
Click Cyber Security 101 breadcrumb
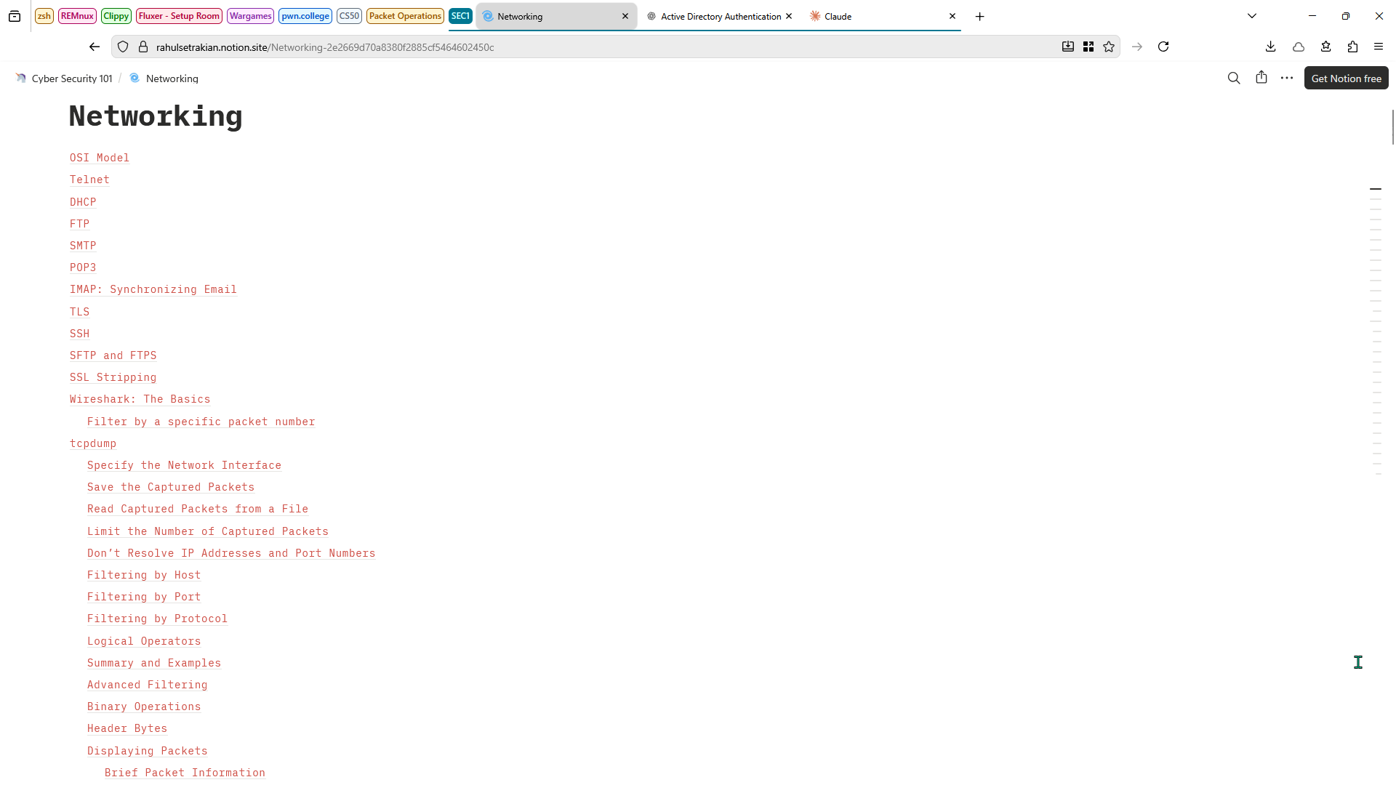(x=72, y=78)
